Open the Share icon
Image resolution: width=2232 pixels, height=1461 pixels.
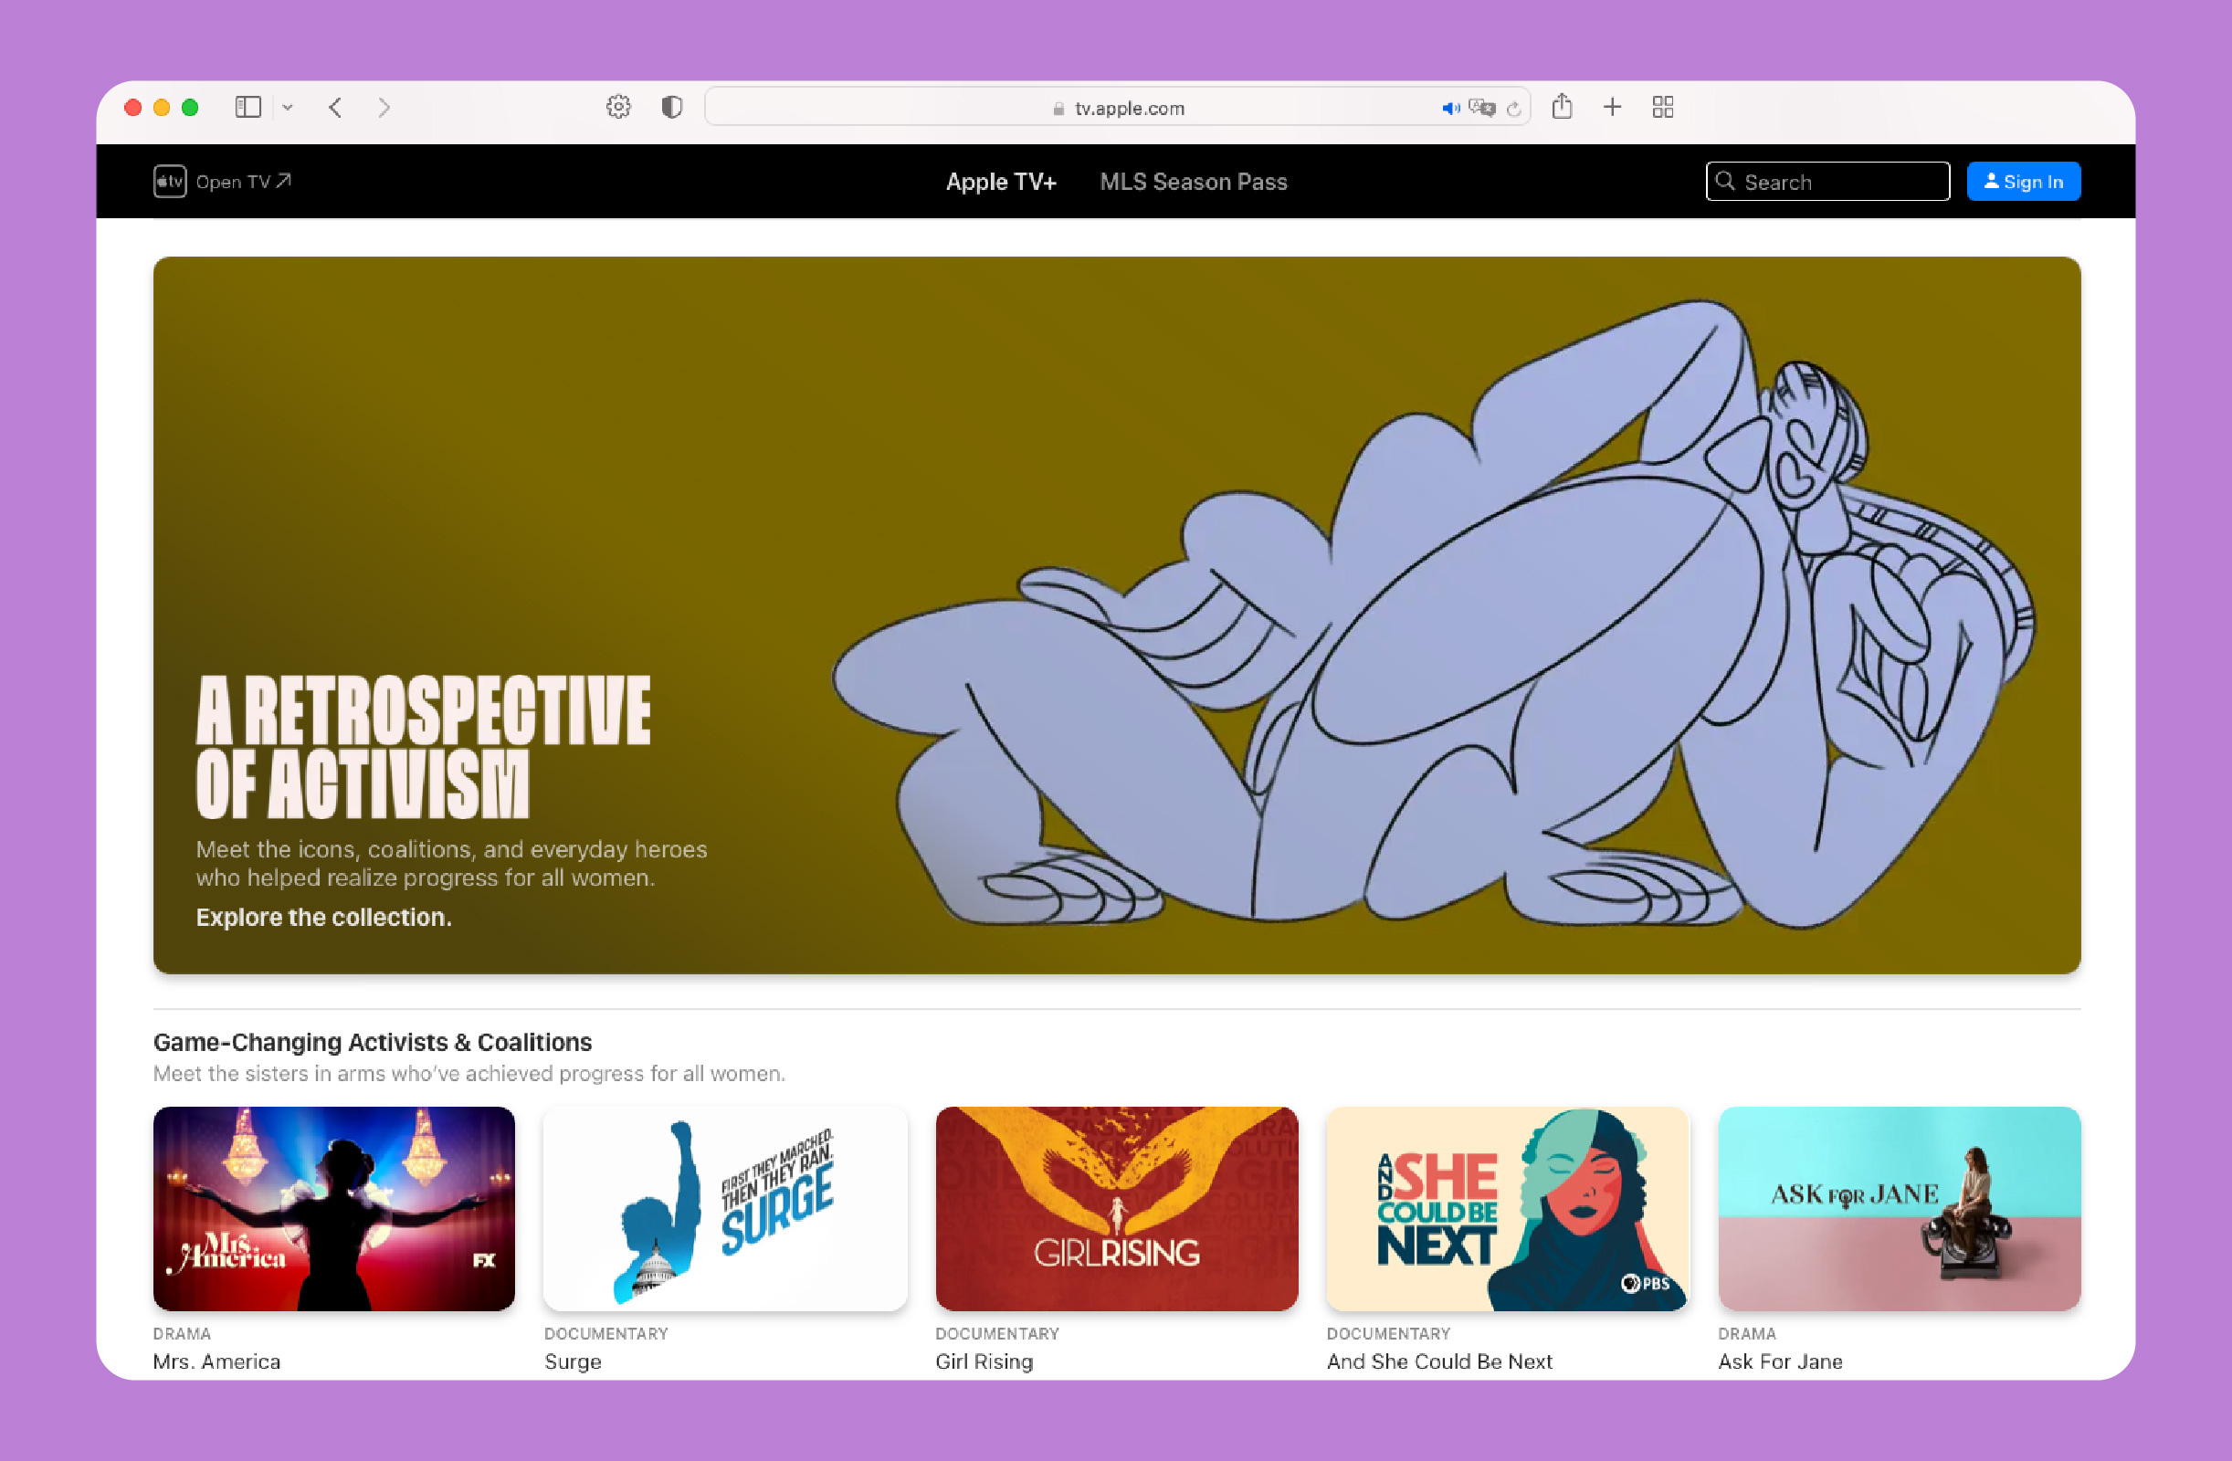coord(1562,107)
